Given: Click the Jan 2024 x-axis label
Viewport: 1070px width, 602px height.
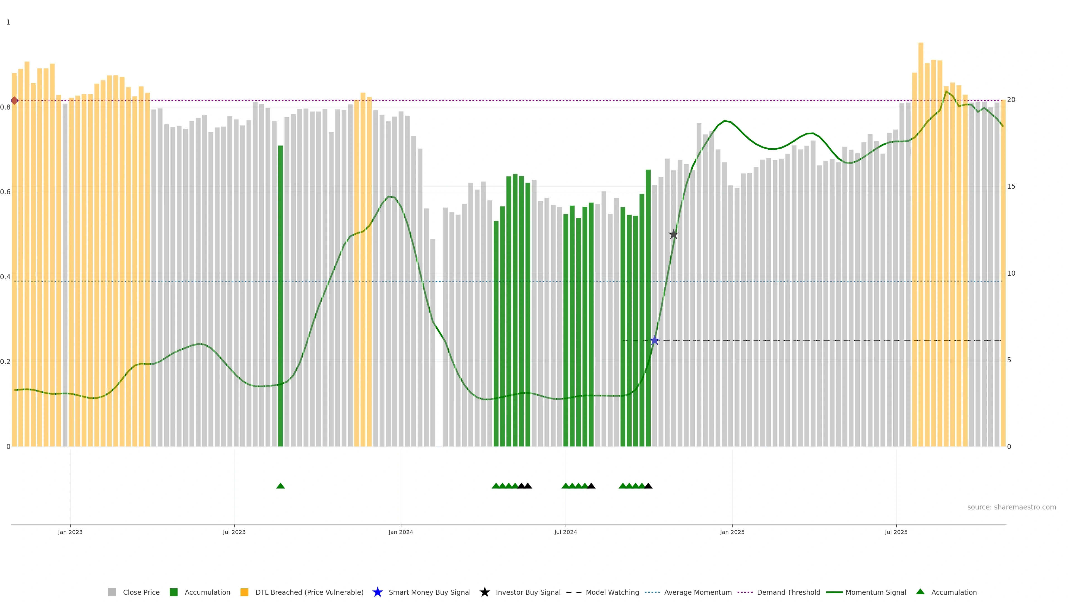Looking at the screenshot, I should pyautogui.click(x=400, y=532).
